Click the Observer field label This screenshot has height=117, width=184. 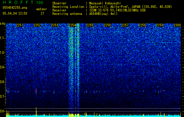tap(59, 3)
